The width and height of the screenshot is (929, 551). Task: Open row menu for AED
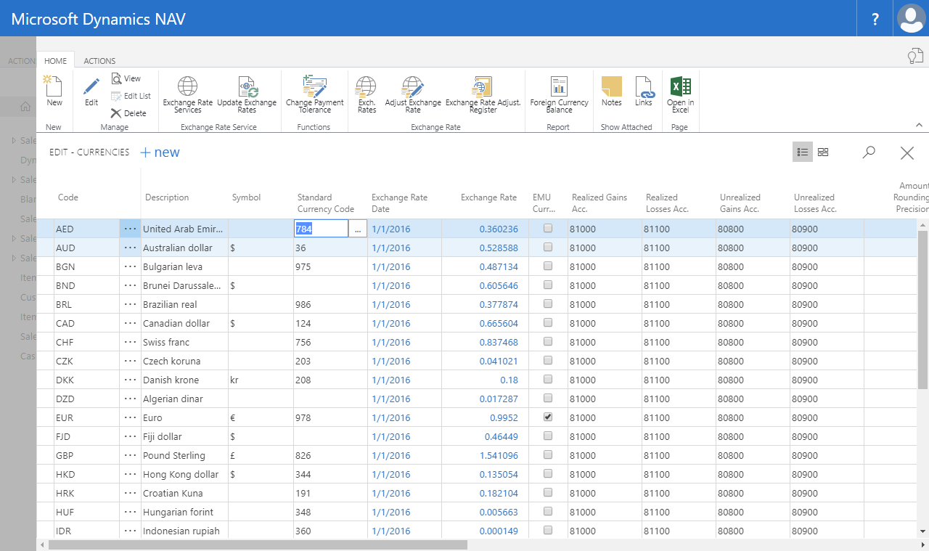[130, 229]
